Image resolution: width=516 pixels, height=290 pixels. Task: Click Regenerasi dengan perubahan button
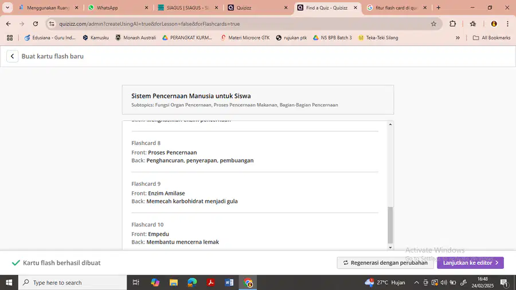(x=385, y=262)
